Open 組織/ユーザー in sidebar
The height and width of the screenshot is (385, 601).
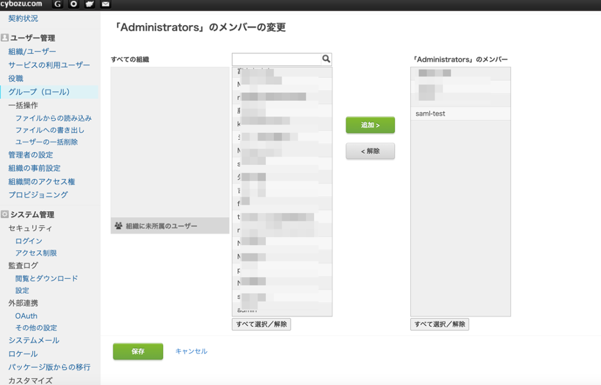point(32,51)
